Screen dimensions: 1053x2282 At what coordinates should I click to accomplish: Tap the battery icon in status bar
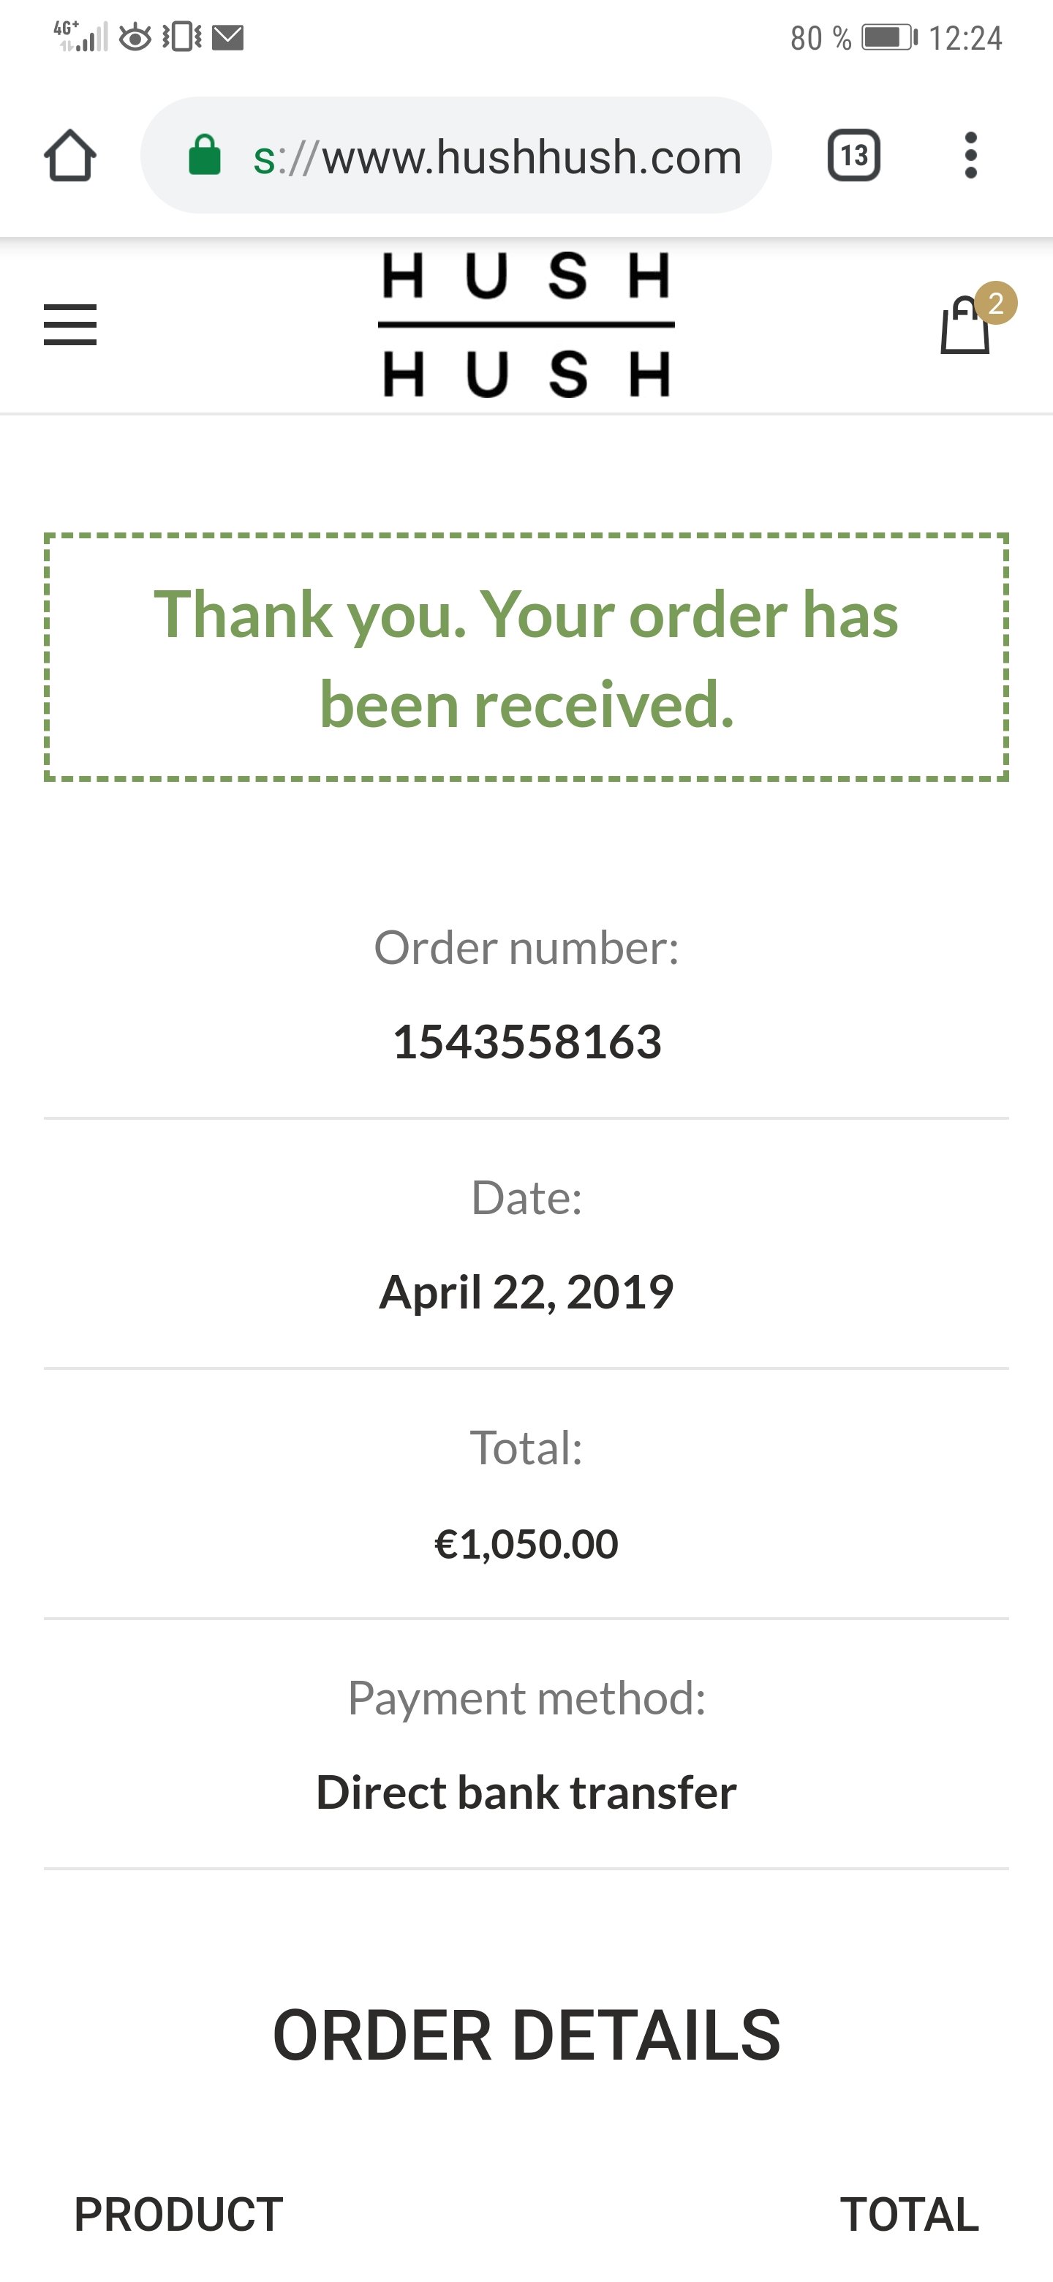(x=888, y=37)
